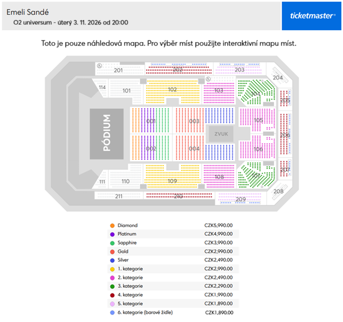Click the Silver blue legend dot
The height and width of the screenshot is (322, 343).
(112, 260)
